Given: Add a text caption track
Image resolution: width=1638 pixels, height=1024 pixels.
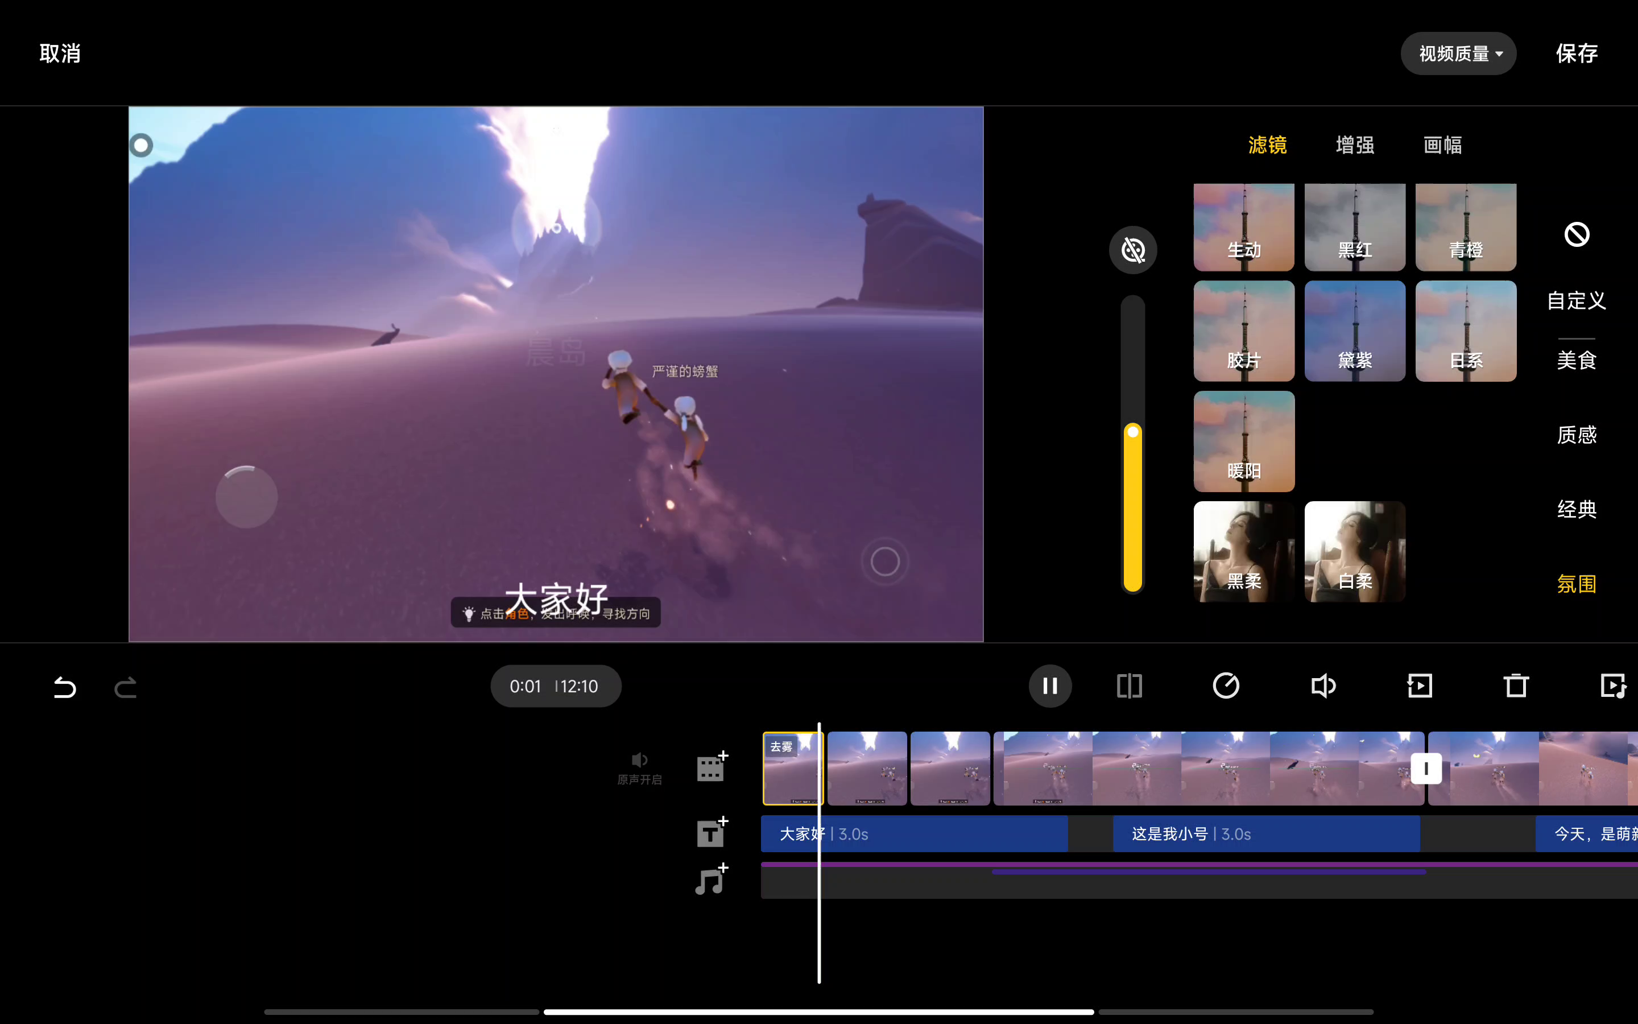Looking at the screenshot, I should pos(712,832).
